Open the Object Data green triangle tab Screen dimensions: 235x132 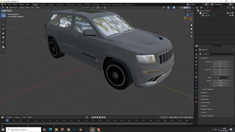click(196, 94)
